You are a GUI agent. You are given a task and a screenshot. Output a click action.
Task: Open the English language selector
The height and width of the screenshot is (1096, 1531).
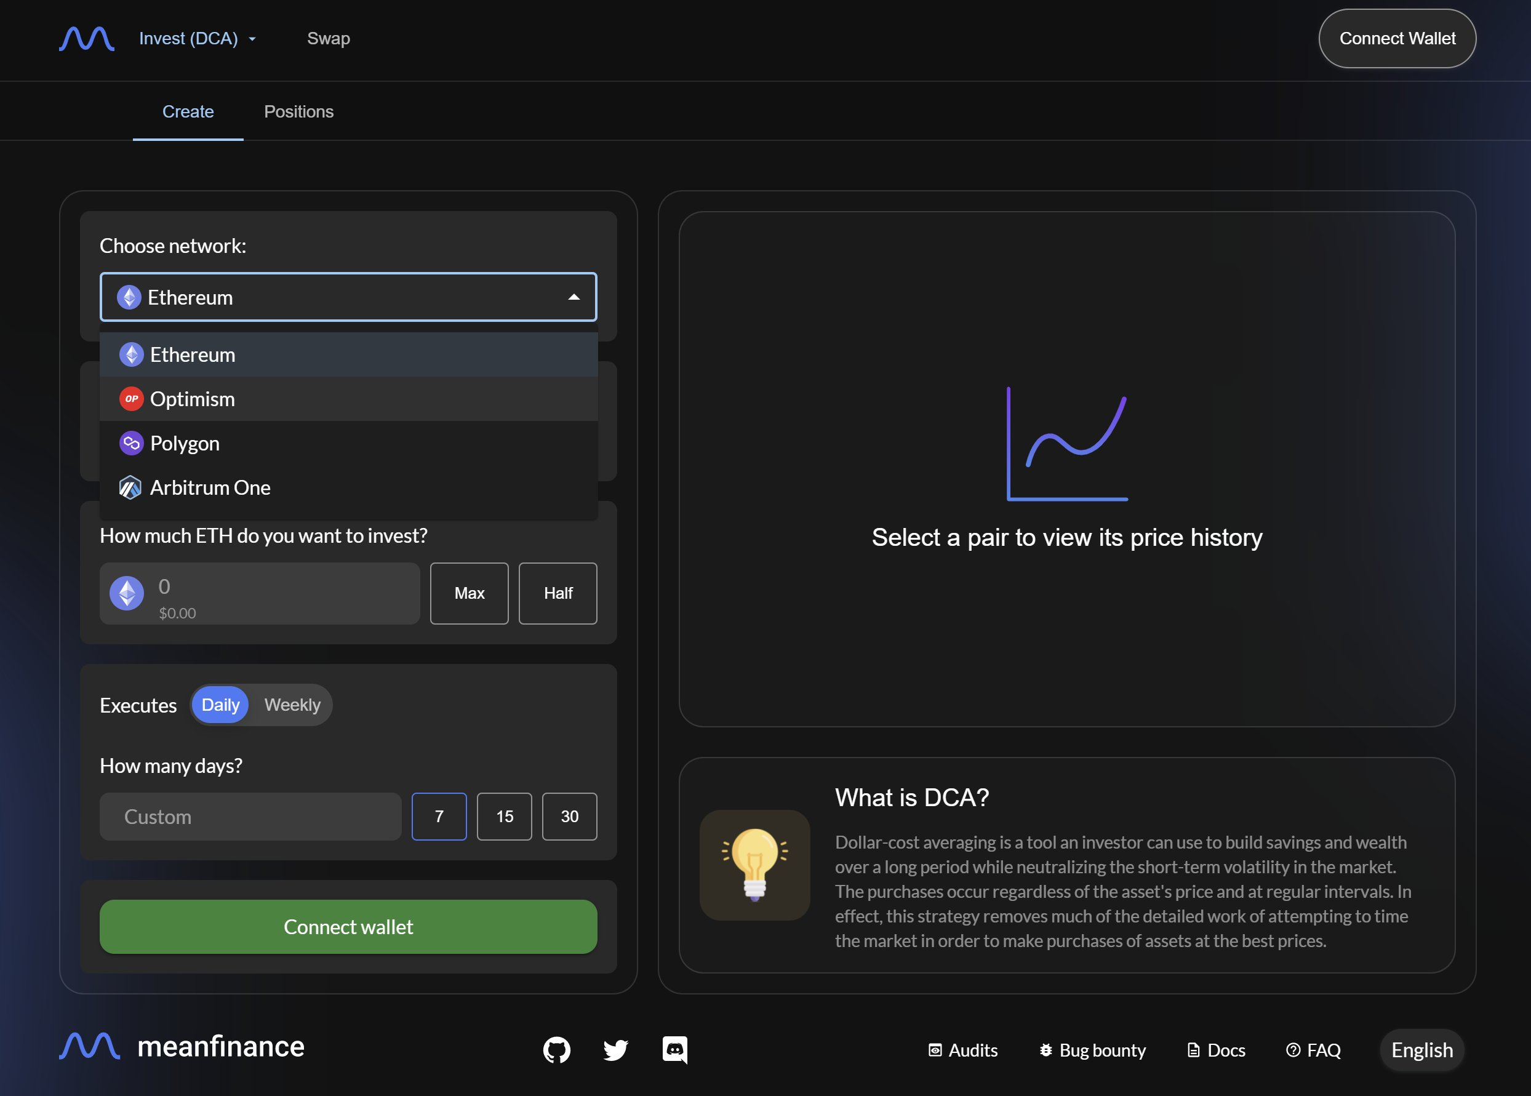pyautogui.click(x=1421, y=1050)
